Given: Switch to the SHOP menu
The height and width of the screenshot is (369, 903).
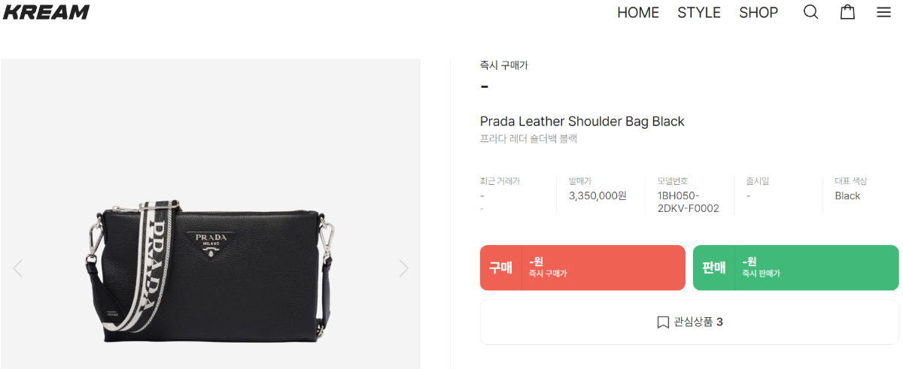Looking at the screenshot, I should coord(759,13).
